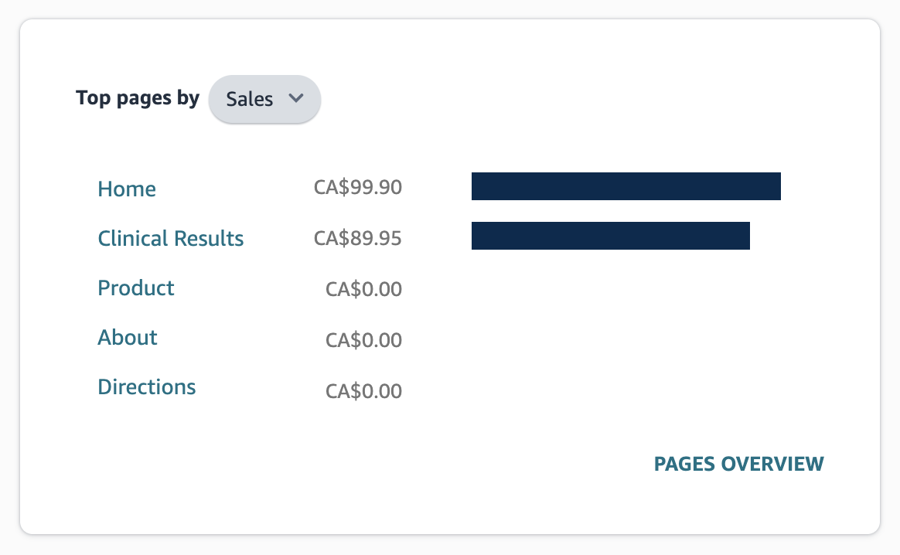Click the Home sales bar

pos(625,186)
